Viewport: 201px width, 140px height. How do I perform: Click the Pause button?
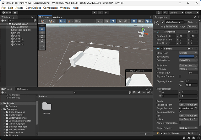(100, 13)
